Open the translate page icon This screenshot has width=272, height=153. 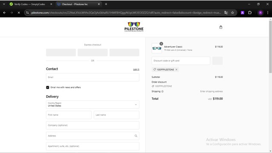coord(226,13)
